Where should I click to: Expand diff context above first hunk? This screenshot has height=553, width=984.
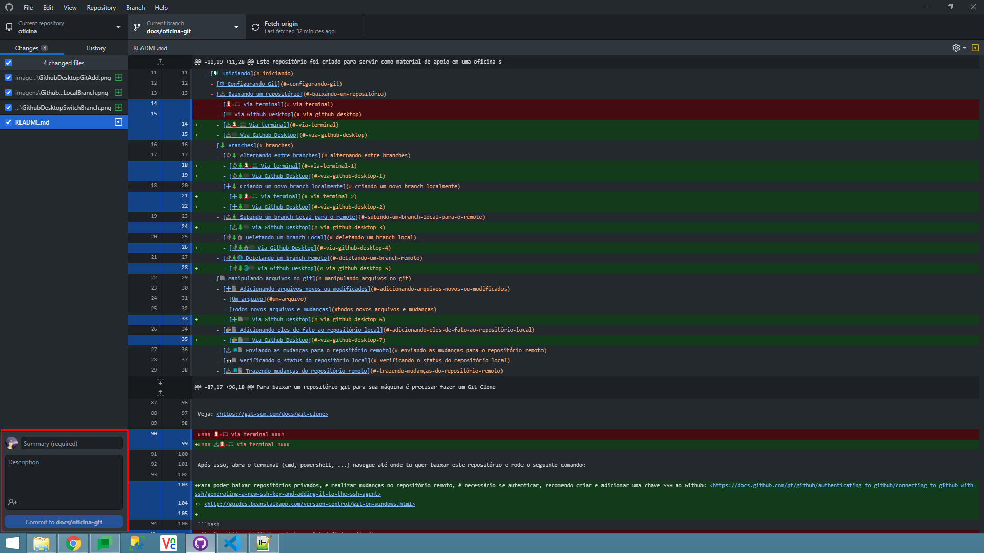160,62
